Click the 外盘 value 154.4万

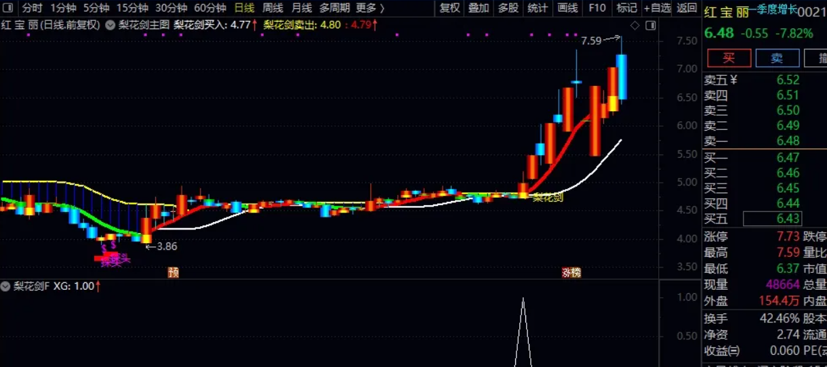[780, 301]
